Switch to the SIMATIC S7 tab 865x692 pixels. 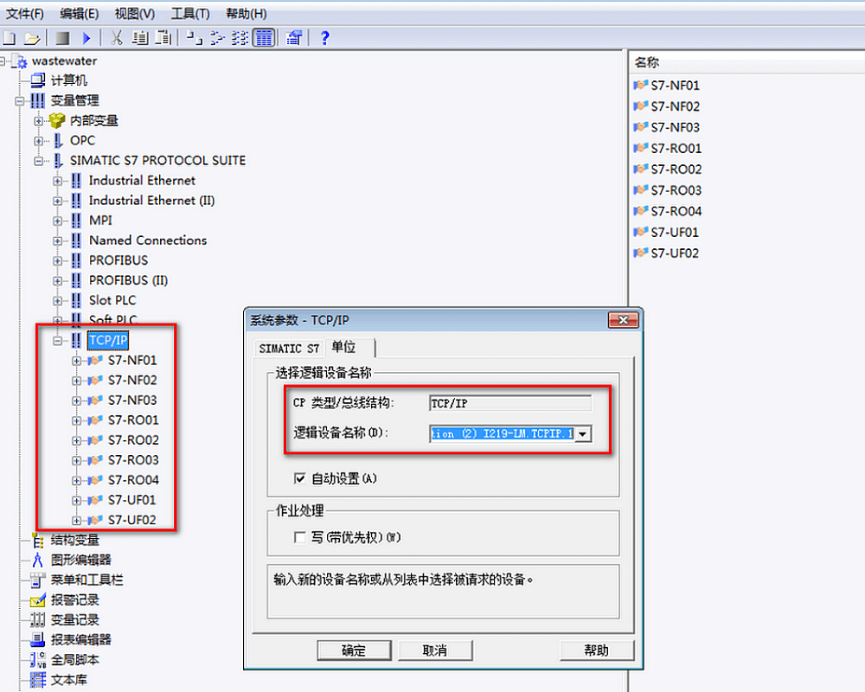[x=289, y=349]
